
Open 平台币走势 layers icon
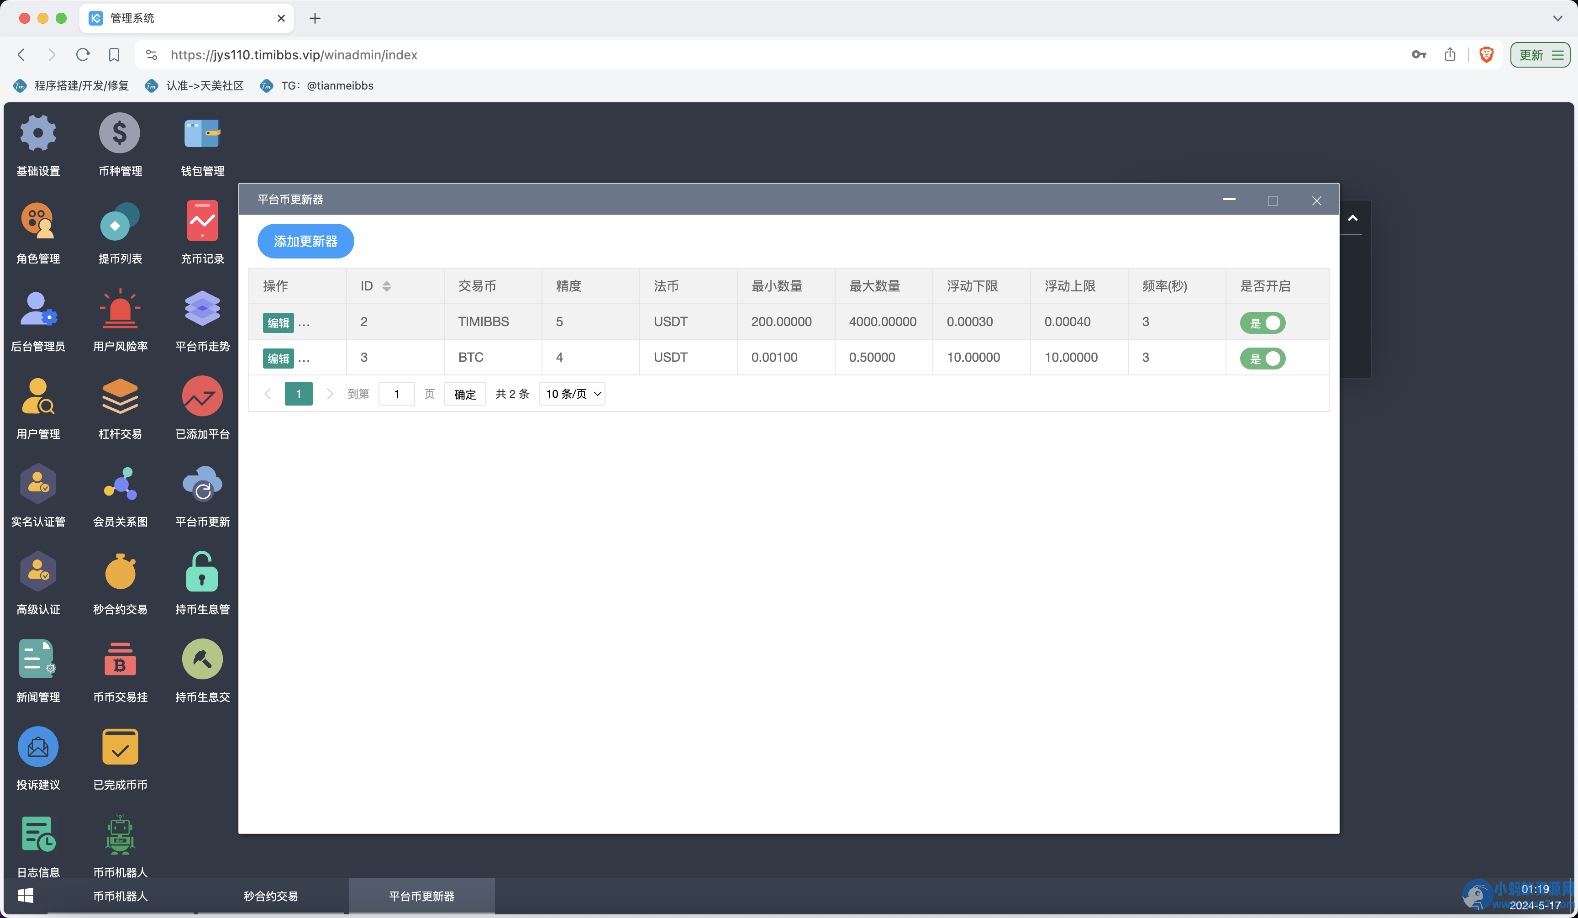tap(202, 308)
